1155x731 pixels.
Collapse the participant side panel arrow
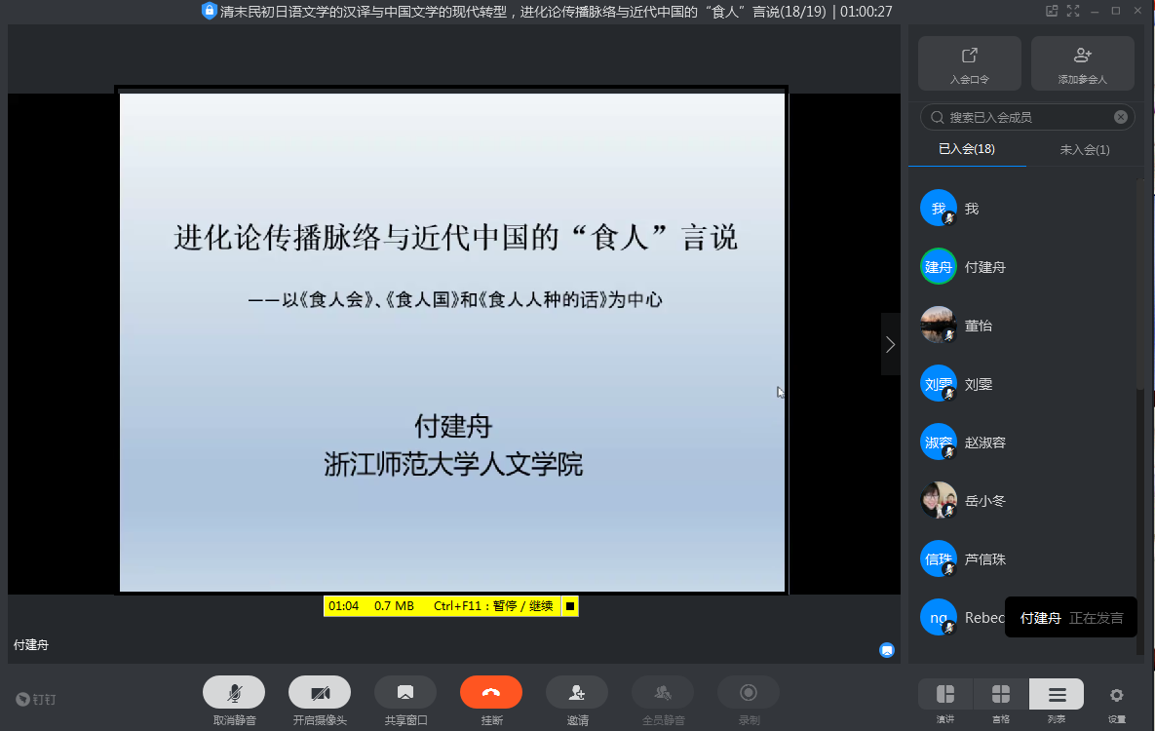[890, 344]
